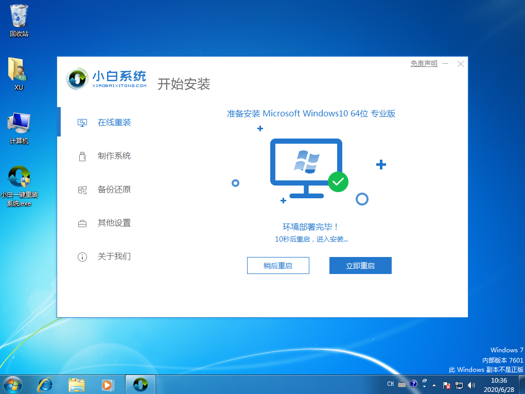Launch Internet Explorer from the taskbar
Image resolution: width=525 pixels, height=394 pixels.
click(45, 384)
